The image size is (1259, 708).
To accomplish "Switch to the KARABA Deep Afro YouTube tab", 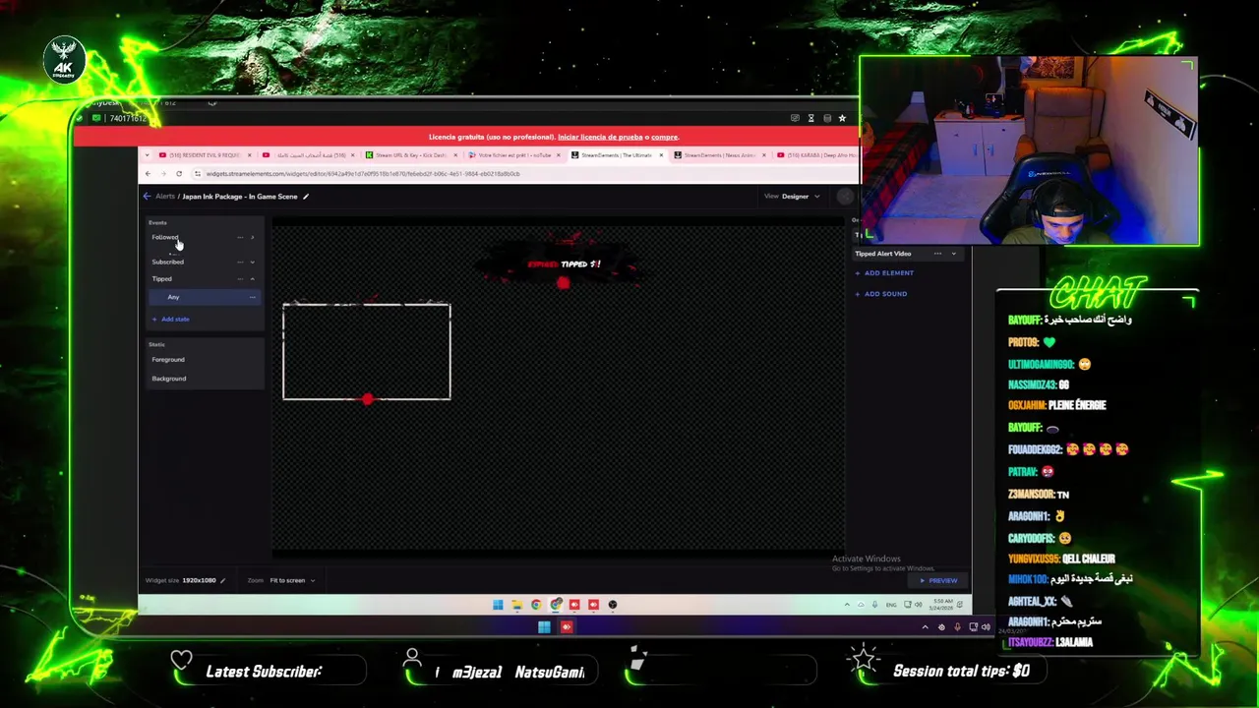I will tap(816, 155).
